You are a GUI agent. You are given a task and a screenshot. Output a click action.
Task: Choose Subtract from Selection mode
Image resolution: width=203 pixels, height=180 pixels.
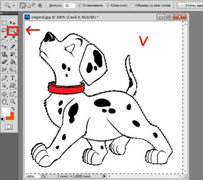click(x=34, y=5)
